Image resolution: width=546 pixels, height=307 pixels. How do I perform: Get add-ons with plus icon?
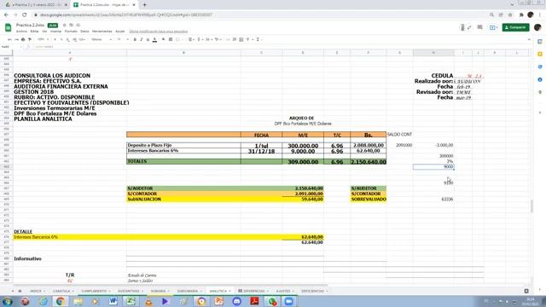tap(540, 113)
